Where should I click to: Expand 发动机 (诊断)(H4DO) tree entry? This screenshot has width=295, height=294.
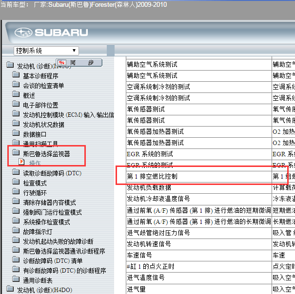coord(44,290)
